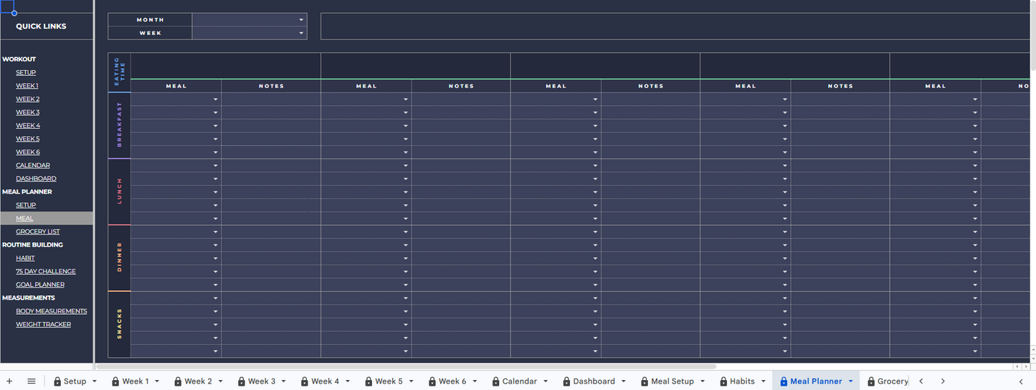Open the MEAL quick link
Image resolution: width=1036 pixels, height=390 pixels.
pos(24,219)
